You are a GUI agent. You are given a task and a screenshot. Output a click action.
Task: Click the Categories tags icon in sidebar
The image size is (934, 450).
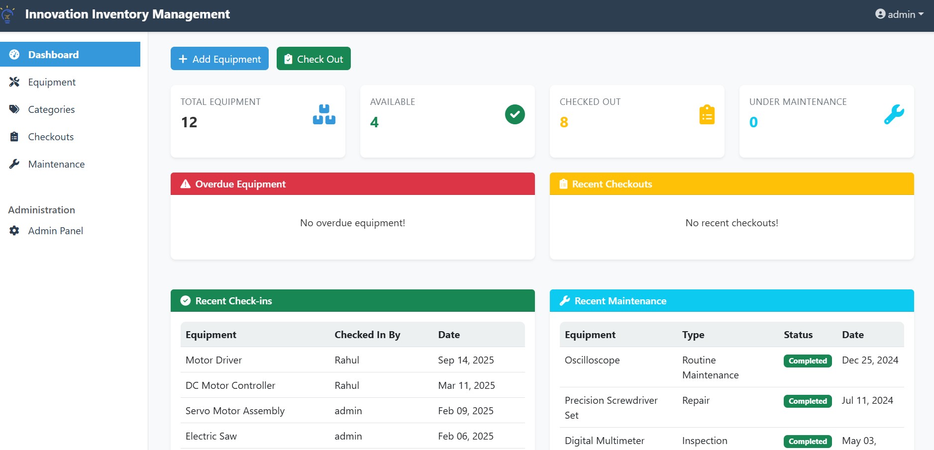tap(14, 109)
